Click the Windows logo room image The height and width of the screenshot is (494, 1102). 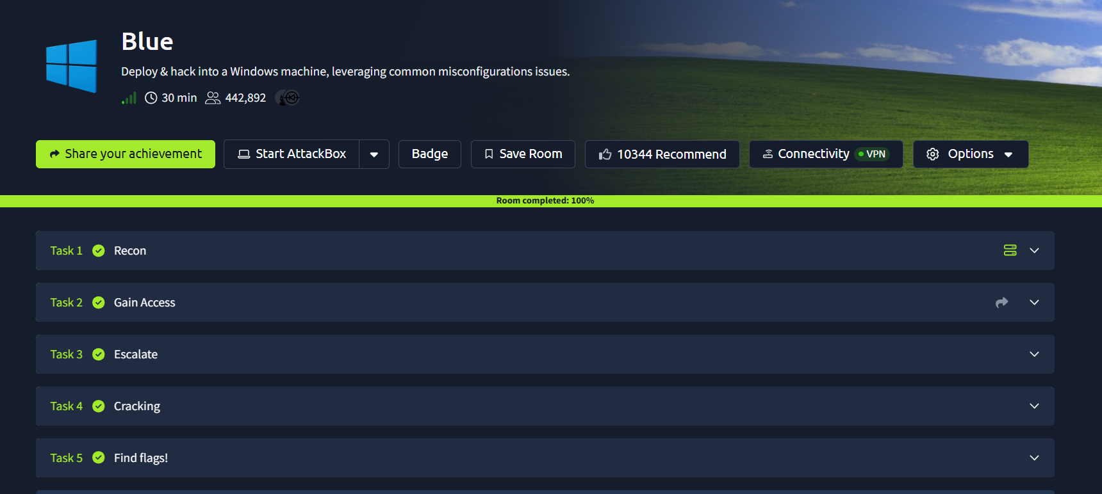71,66
